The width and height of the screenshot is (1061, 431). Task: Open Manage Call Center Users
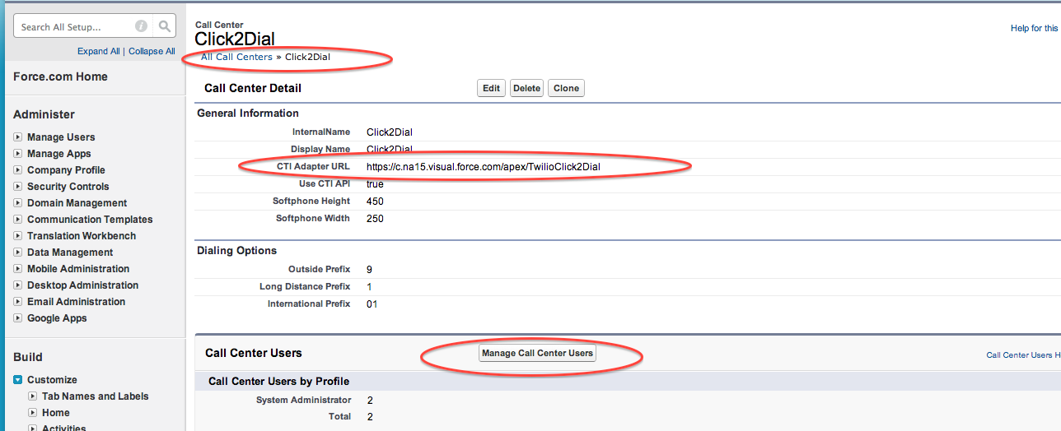537,353
